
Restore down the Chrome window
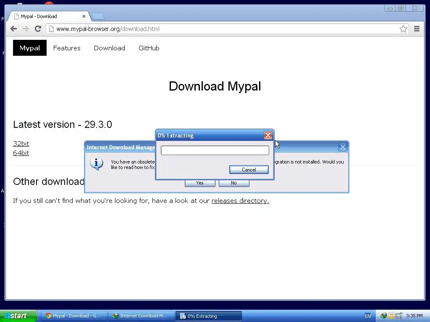point(401,8)
